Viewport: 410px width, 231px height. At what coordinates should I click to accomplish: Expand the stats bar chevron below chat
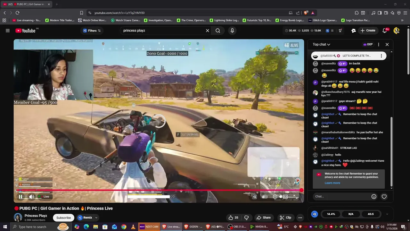[387, 214]
